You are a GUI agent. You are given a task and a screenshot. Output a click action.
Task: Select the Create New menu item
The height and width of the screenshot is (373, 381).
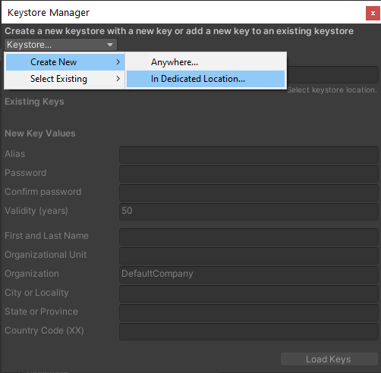[x=65, y=62]
